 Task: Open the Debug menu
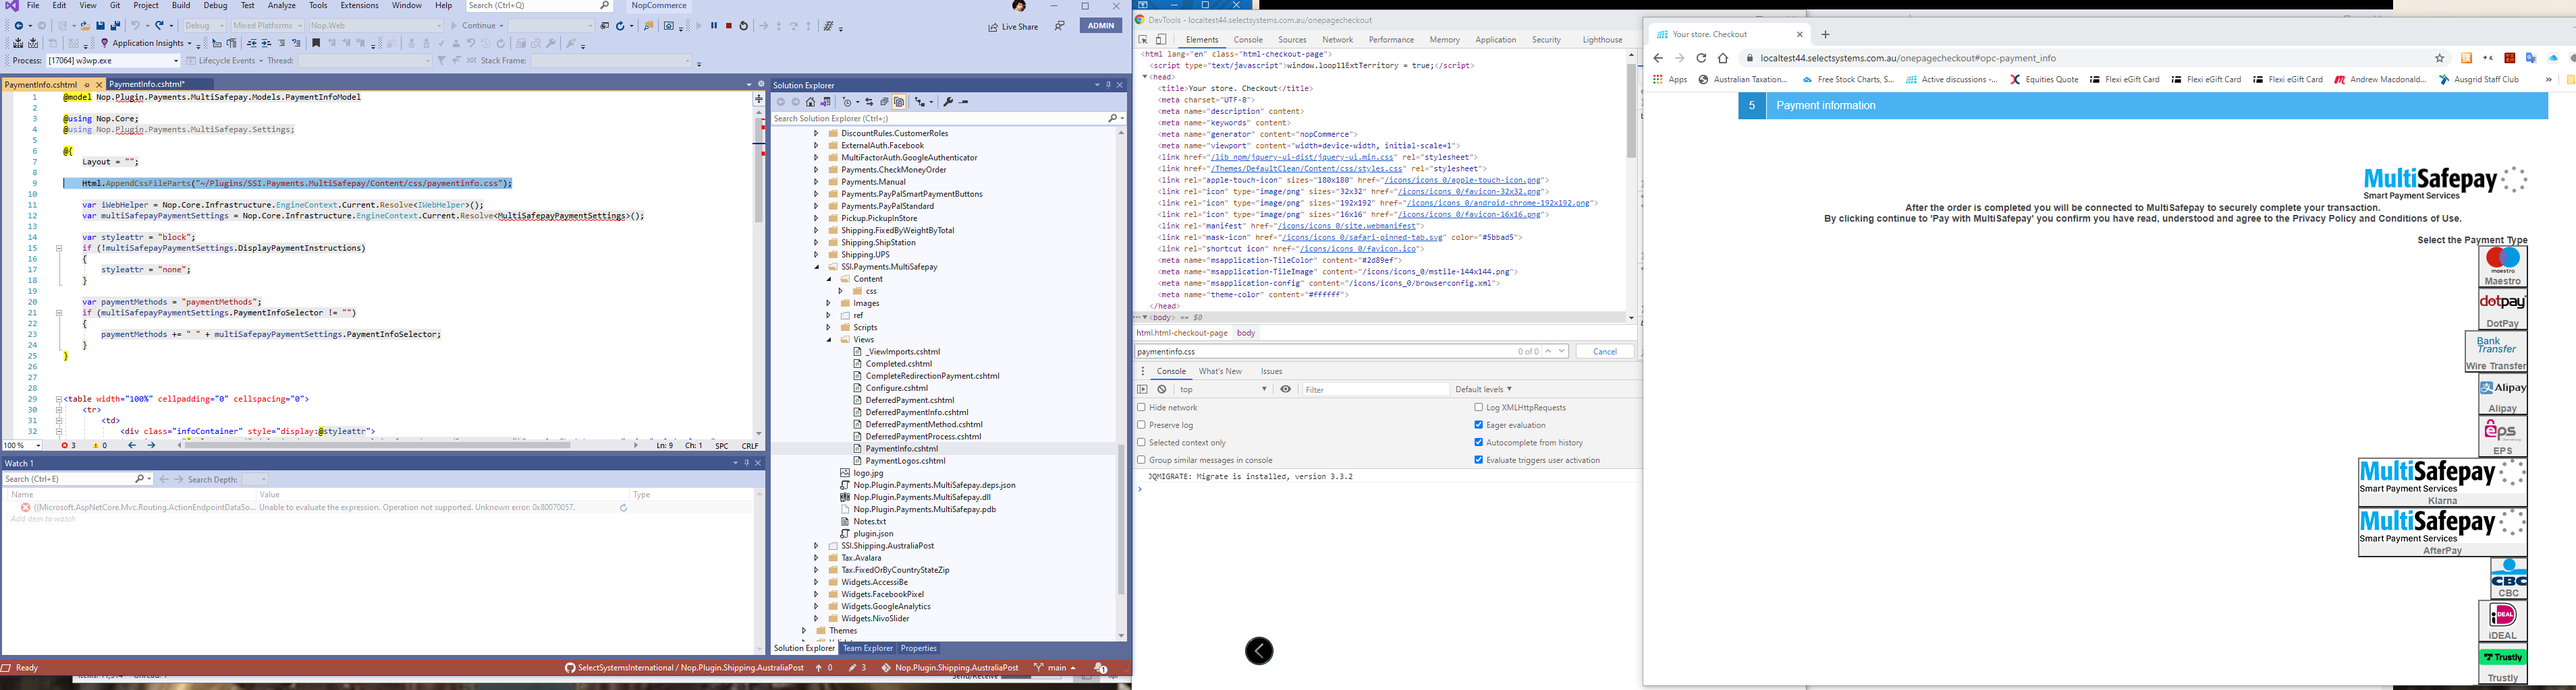(x=215, y=5)
